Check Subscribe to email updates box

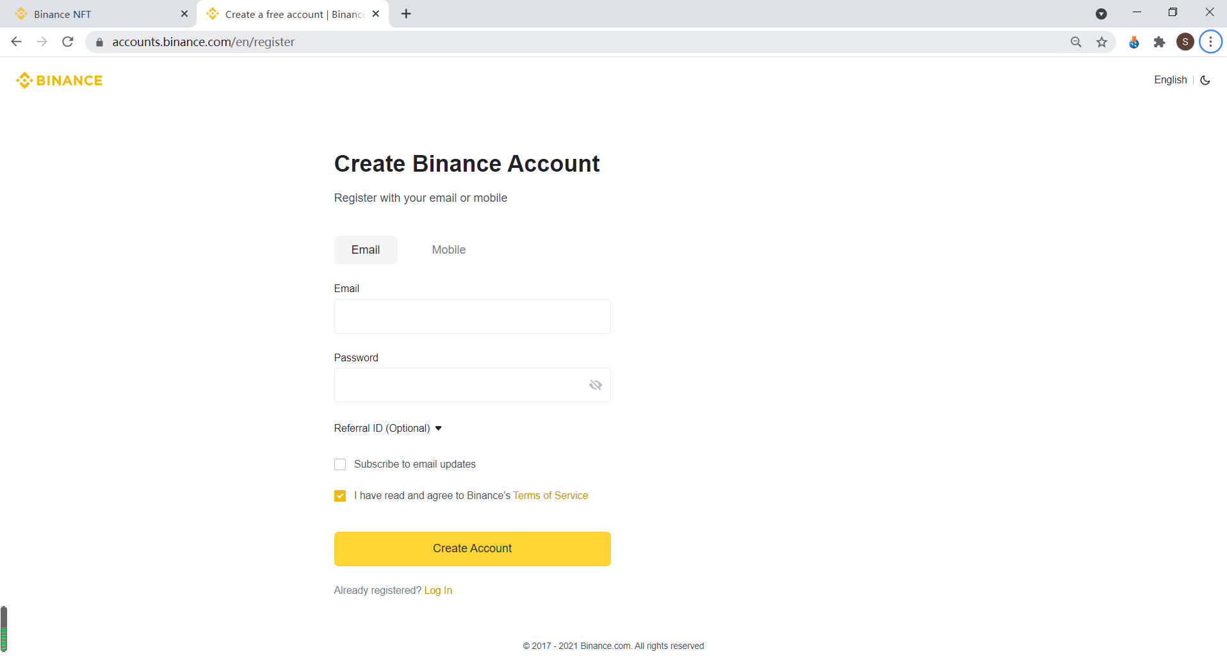(340, 464)
